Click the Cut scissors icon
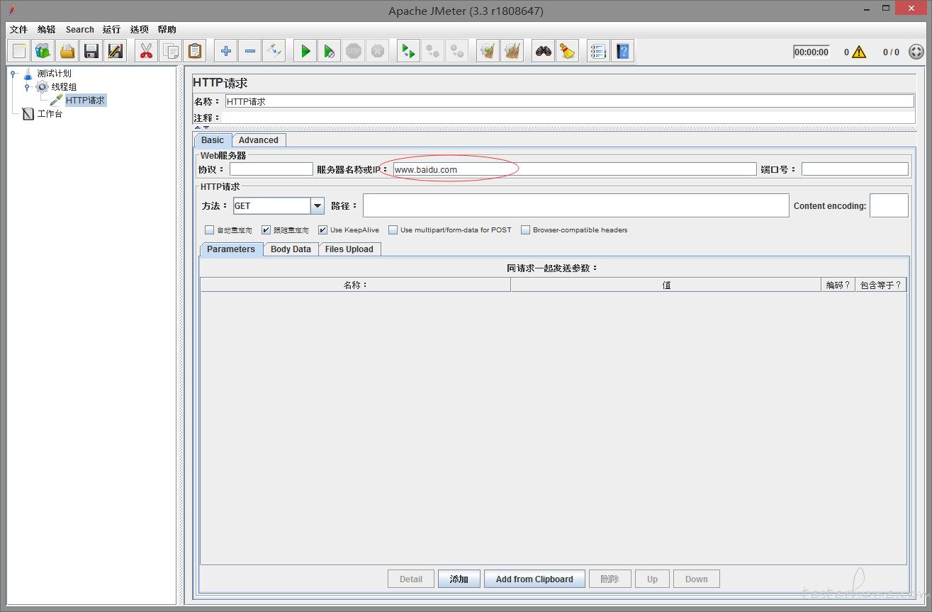Image resolution: width=932 pixels, height=612 pixels. (147, 51)
